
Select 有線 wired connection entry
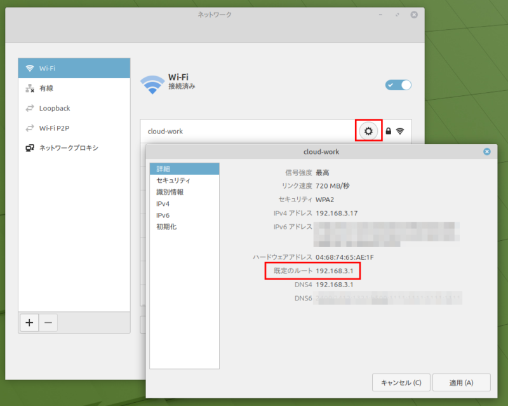coord(74,88)
